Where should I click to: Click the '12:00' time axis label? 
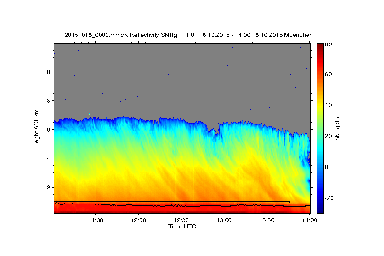click(139, 220)
